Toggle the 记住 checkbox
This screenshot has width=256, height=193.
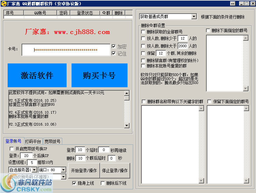[x=114, y=53]
